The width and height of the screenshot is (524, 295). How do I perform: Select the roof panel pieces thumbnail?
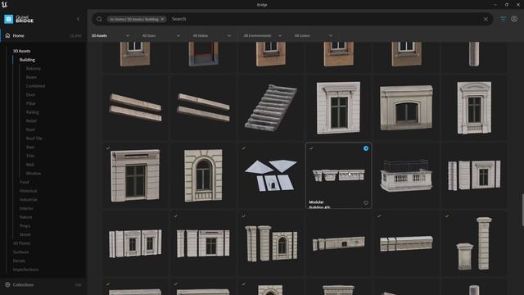coord(271,175)
